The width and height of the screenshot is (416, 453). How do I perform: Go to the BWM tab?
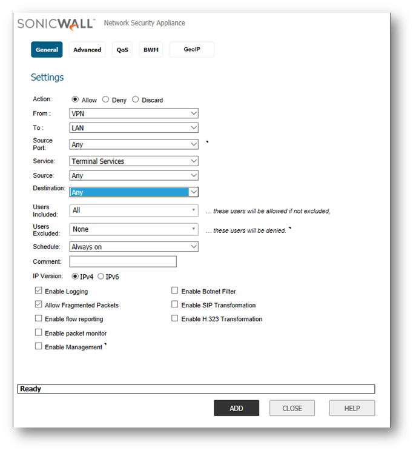pos(151,50)
